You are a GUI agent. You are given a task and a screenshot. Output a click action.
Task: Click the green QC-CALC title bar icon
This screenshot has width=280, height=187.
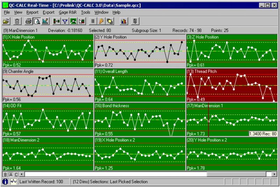(5, 5)
